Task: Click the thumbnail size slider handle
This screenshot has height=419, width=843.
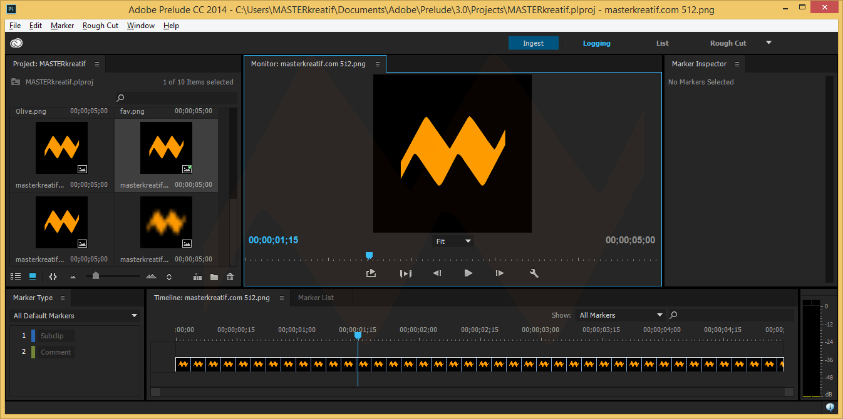Action: [x=95, y=275]
